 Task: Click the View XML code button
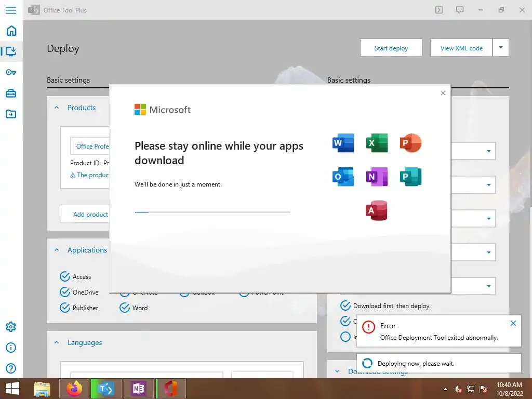pyautogui.click(x=461, y=48)
